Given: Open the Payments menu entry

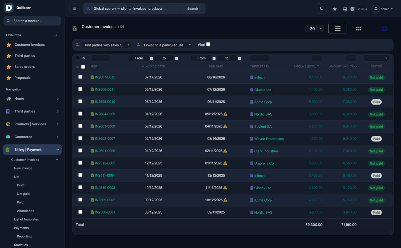Looking at the screenshot, I should click(x=21, y=228).
